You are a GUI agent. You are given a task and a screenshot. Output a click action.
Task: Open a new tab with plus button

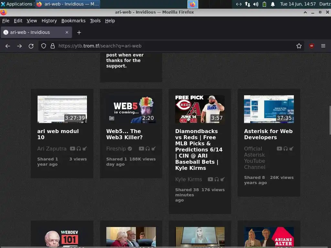79,33
